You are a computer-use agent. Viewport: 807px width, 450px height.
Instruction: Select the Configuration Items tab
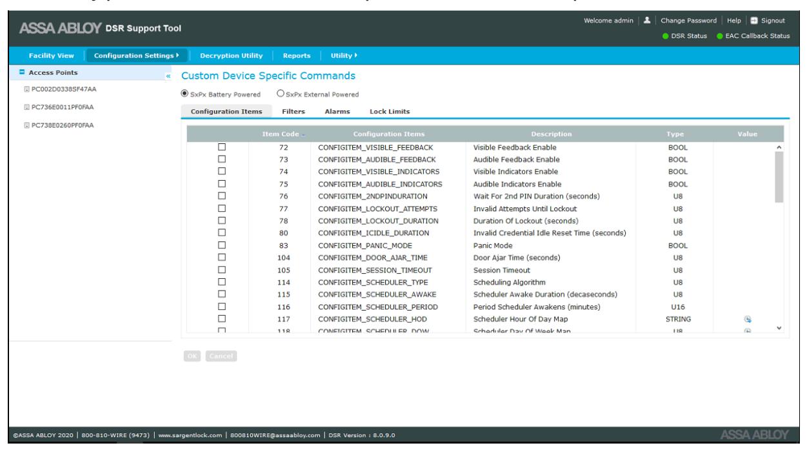click(226, 111)
